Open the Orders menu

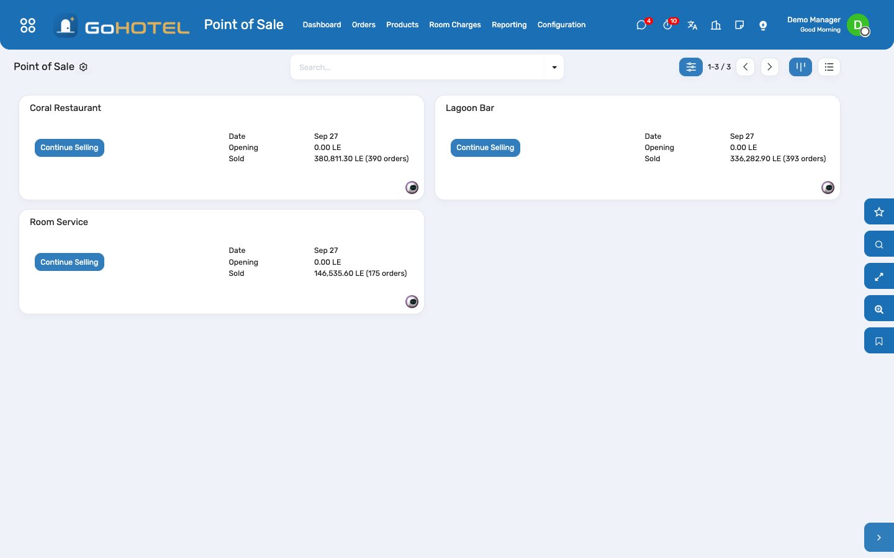364,25
